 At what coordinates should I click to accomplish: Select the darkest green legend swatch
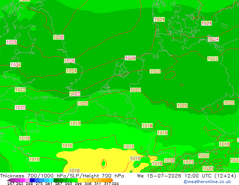pyautogui.click(x=56, y=180)
